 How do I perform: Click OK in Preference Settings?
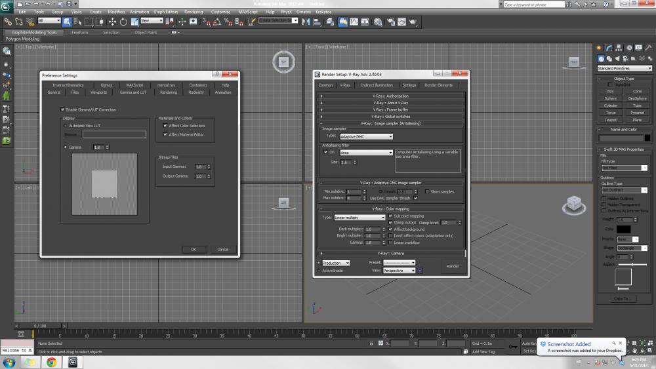194,249
